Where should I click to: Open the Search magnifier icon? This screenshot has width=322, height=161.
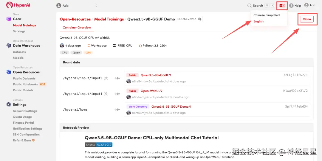[x=249, y=6]
